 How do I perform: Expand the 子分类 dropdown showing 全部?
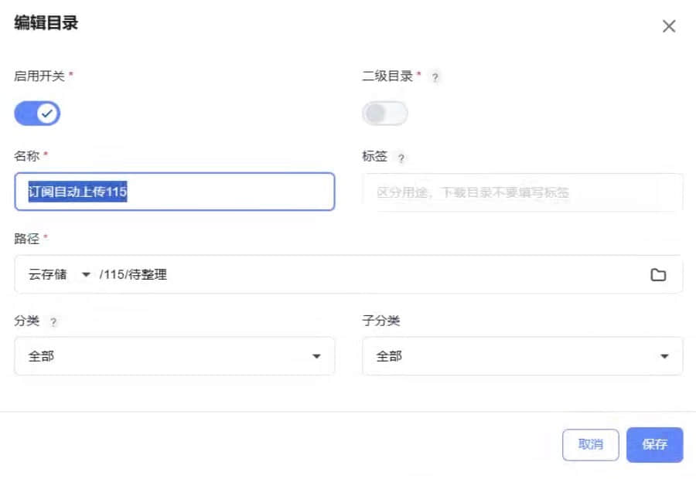(522, 356)
